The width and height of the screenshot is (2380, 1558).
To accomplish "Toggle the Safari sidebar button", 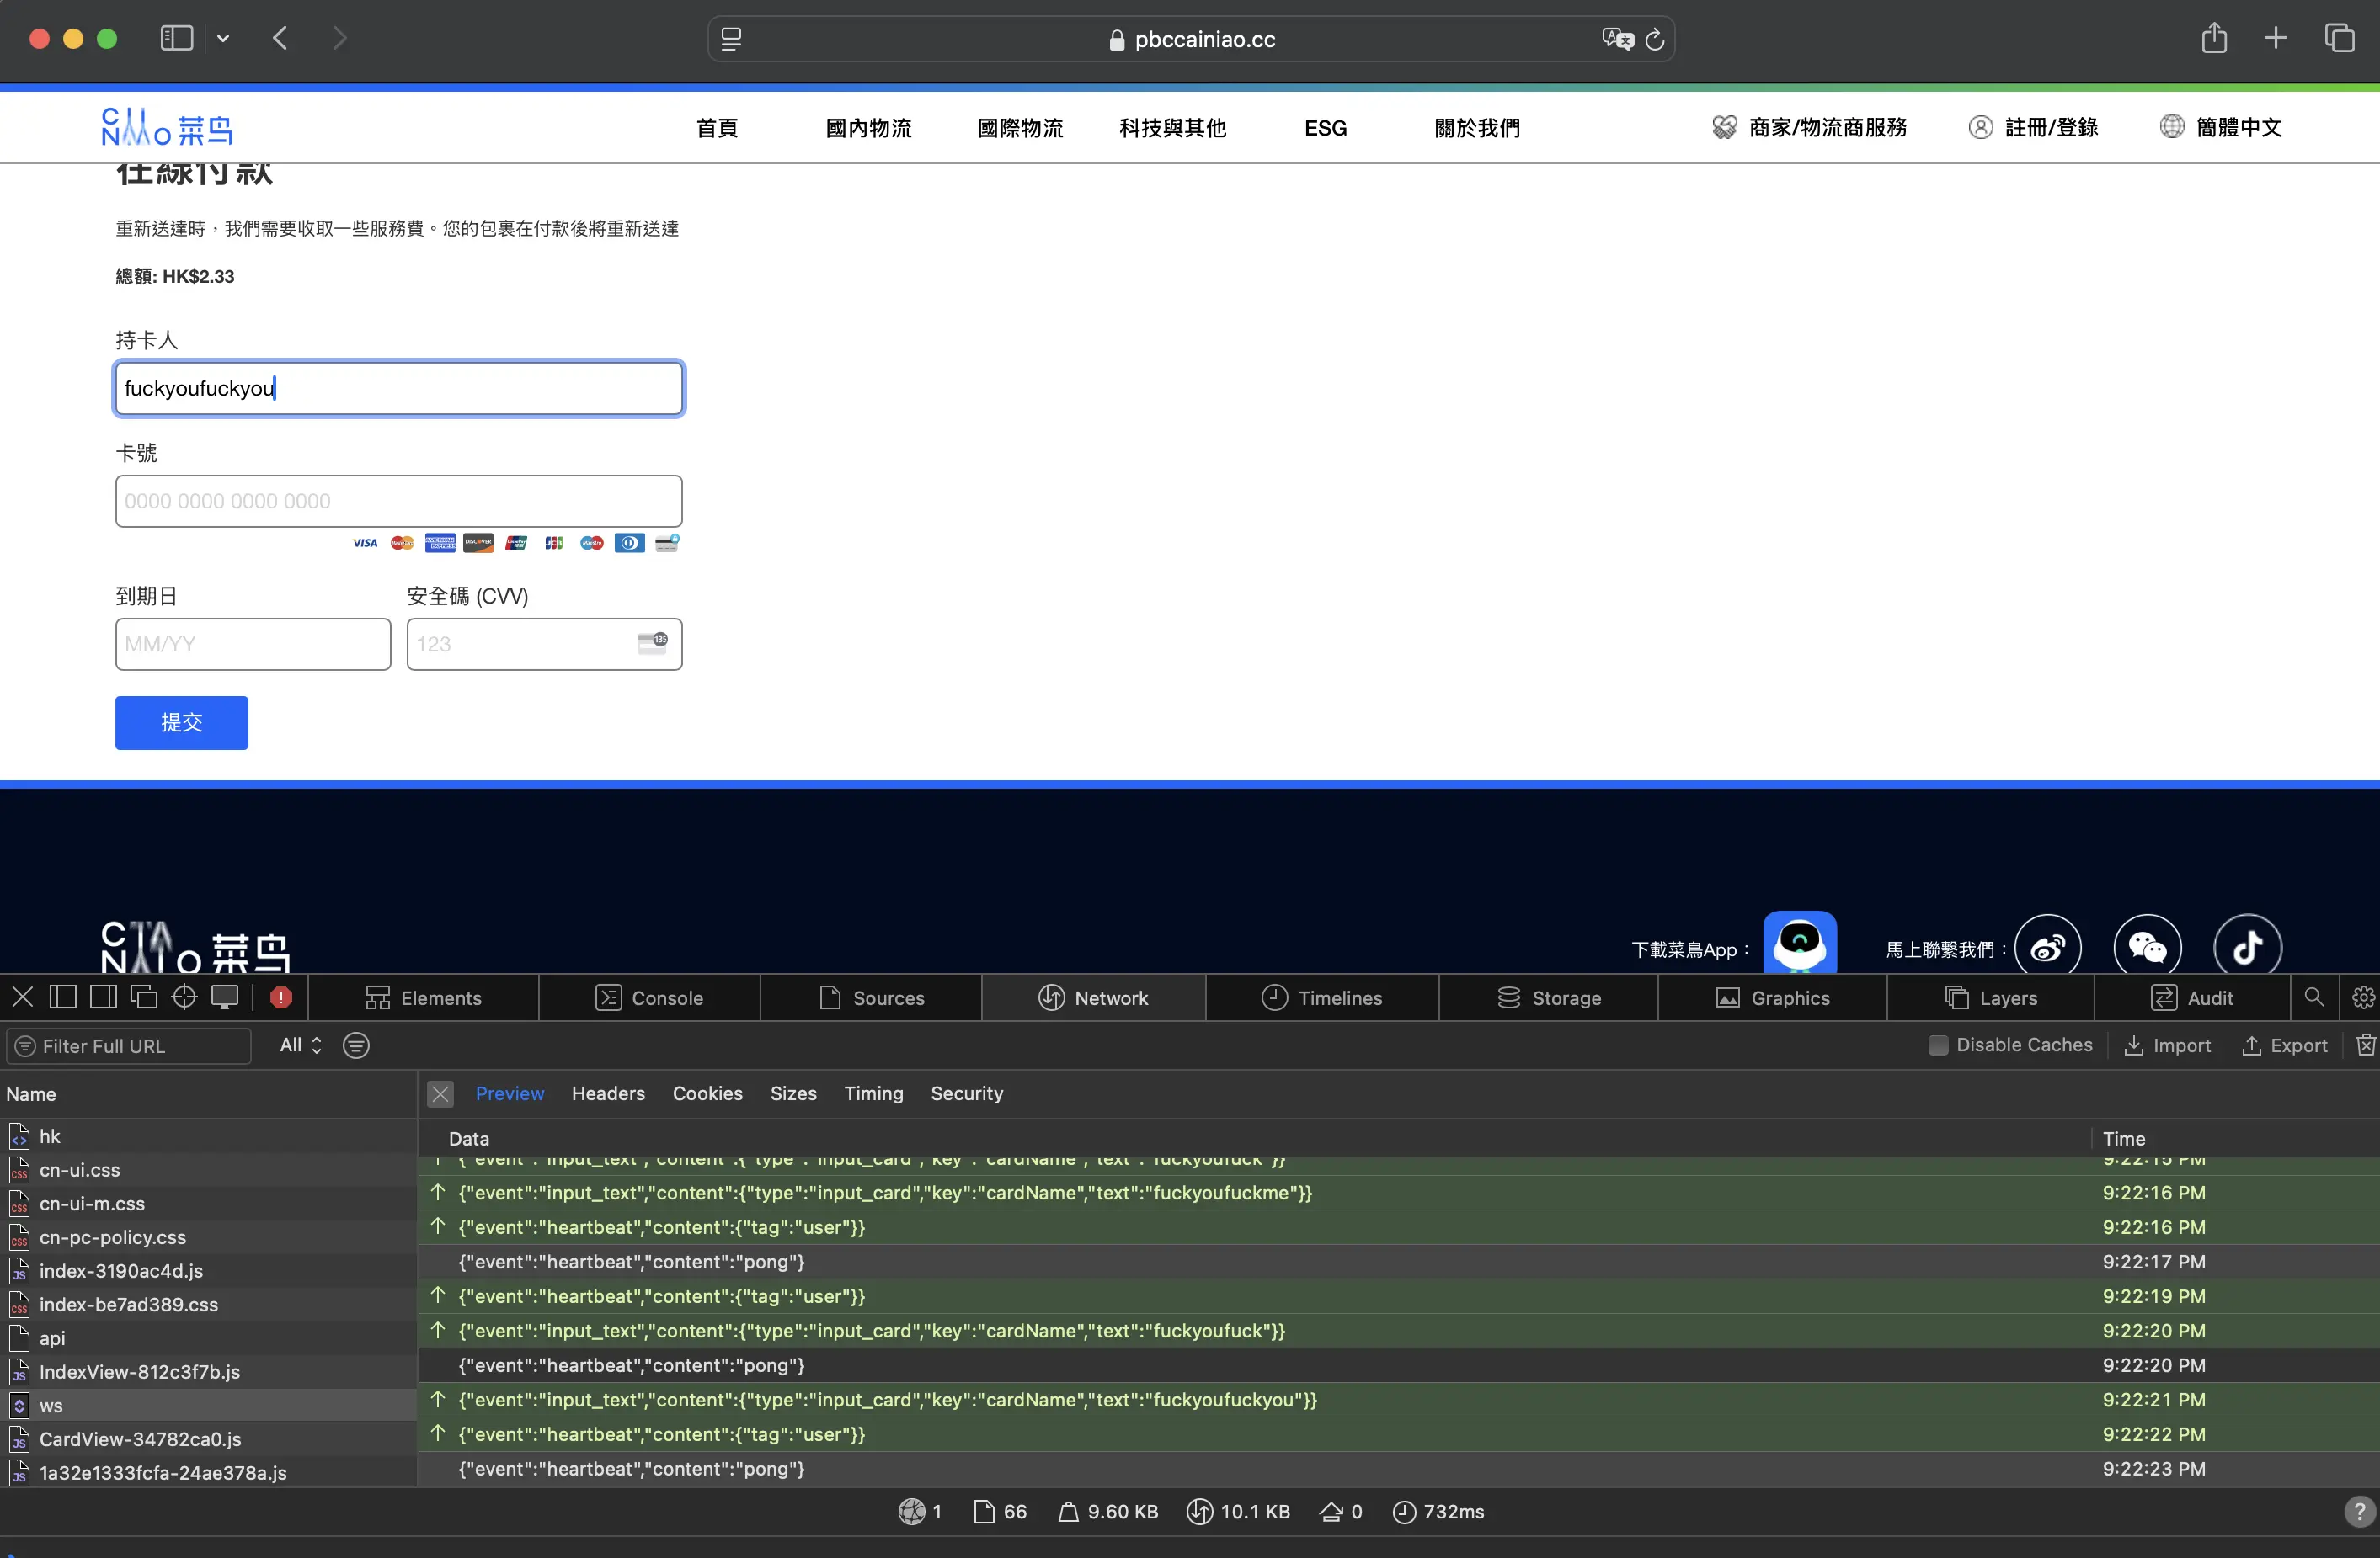I will click(177, 38).
